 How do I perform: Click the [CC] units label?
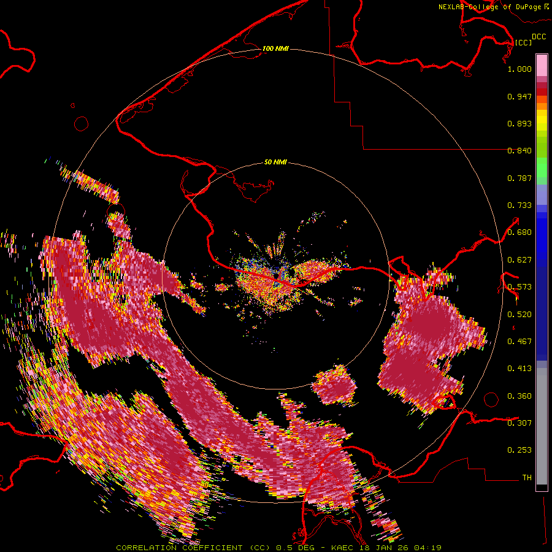point(523,42)
